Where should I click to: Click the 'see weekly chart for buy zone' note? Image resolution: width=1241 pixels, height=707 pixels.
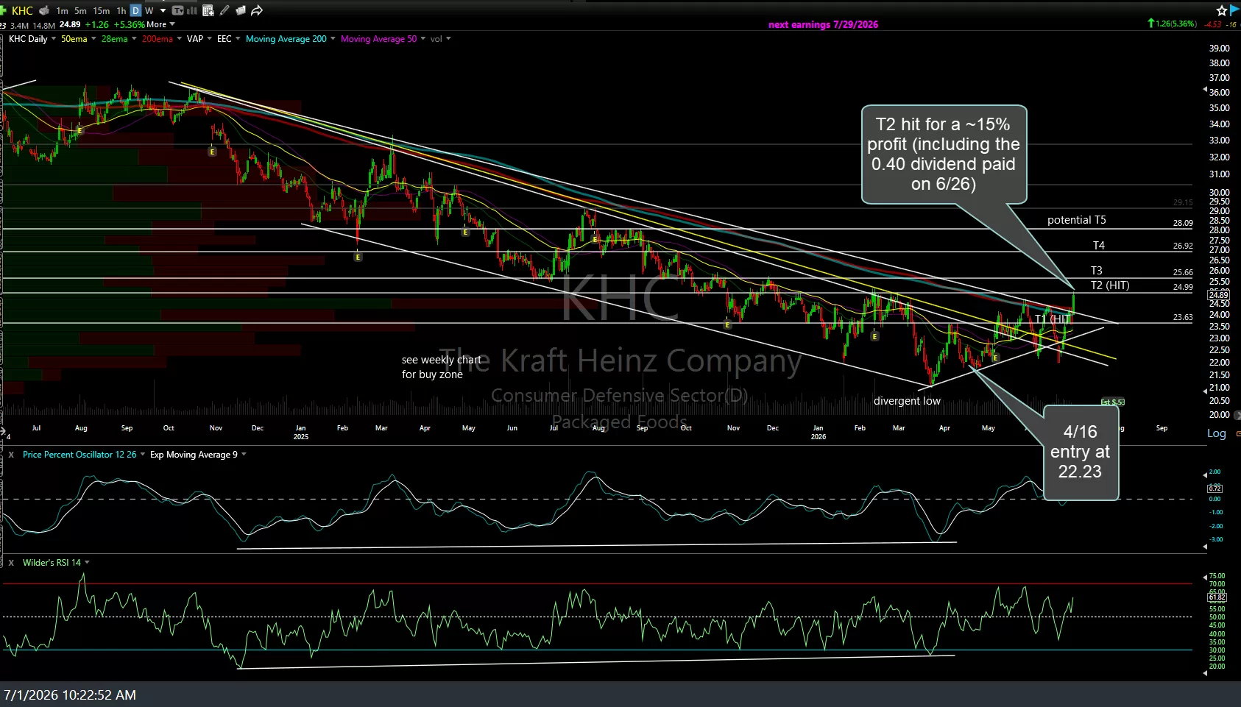pos(441,367)
